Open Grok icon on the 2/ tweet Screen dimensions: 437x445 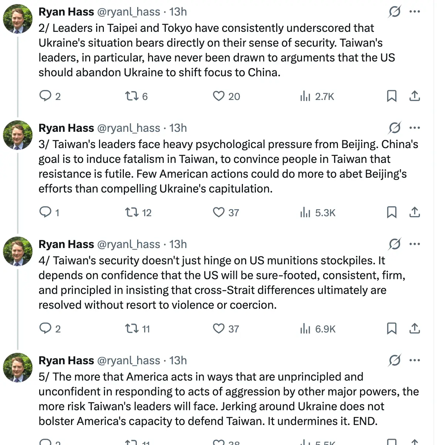394,12
